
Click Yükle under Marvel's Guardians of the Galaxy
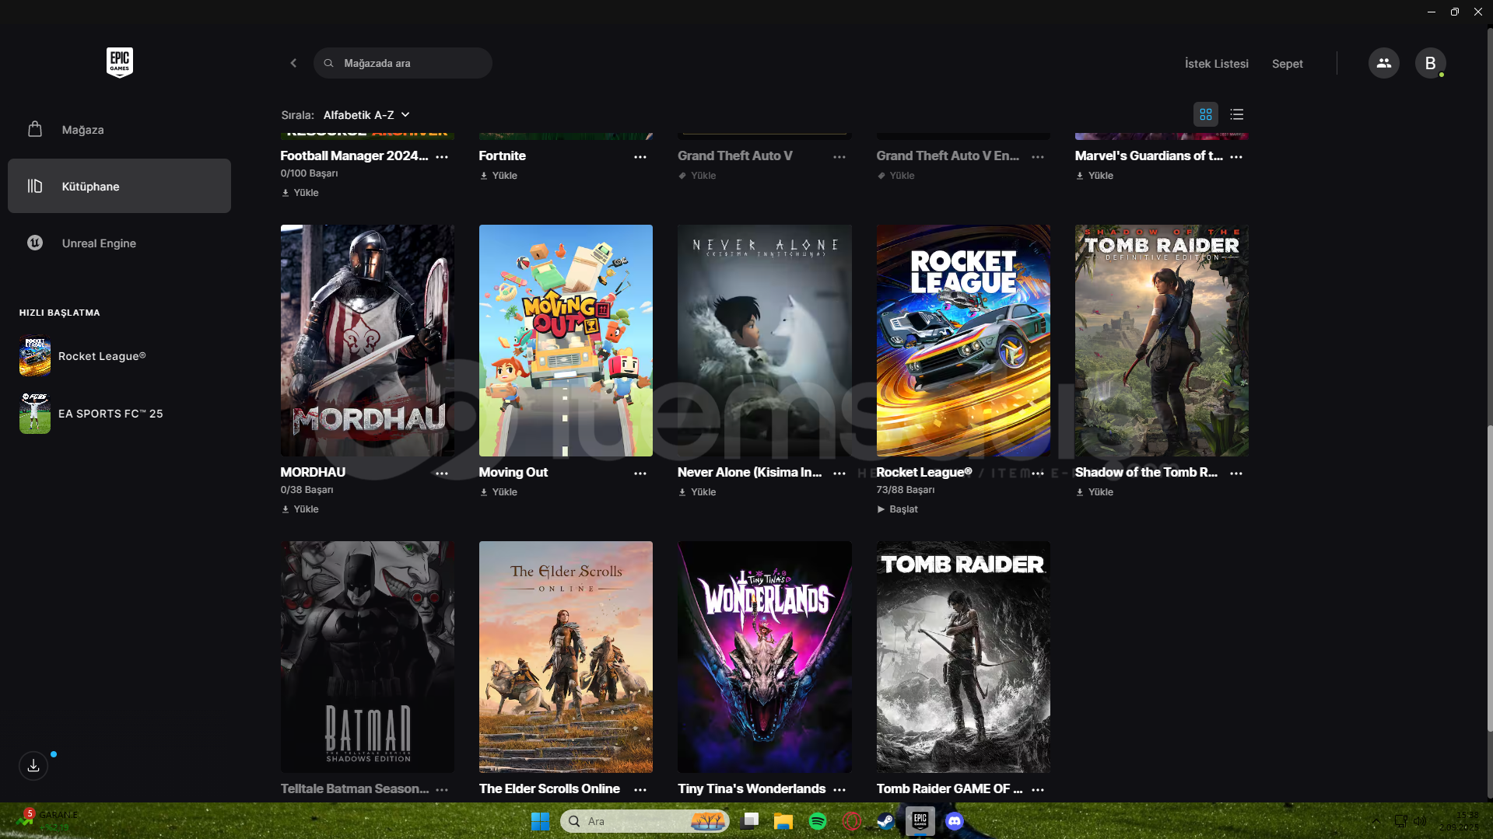tap(1095, 176)
